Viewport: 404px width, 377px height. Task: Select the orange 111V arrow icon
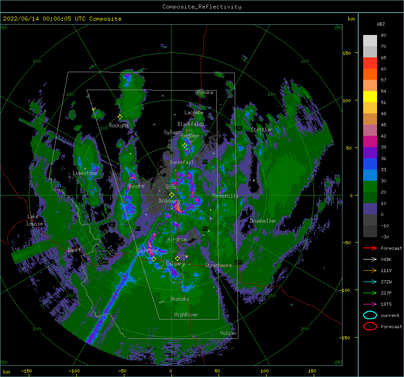(370, 270)
